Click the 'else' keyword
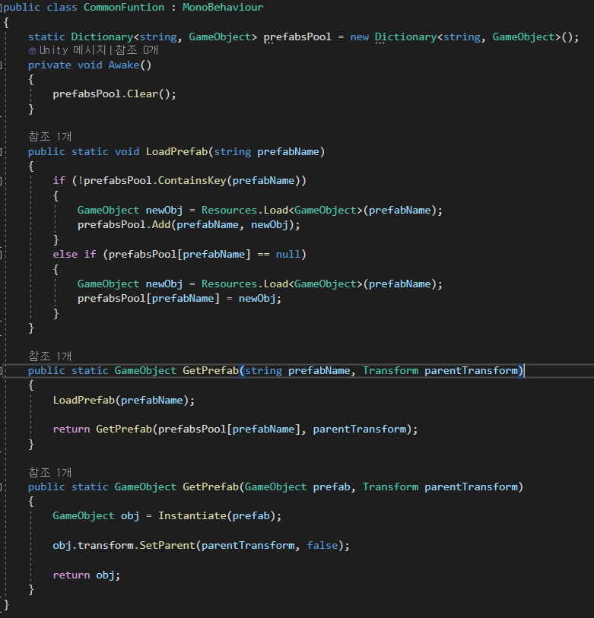This screenshot has width=594, height=618. [65, 254]
